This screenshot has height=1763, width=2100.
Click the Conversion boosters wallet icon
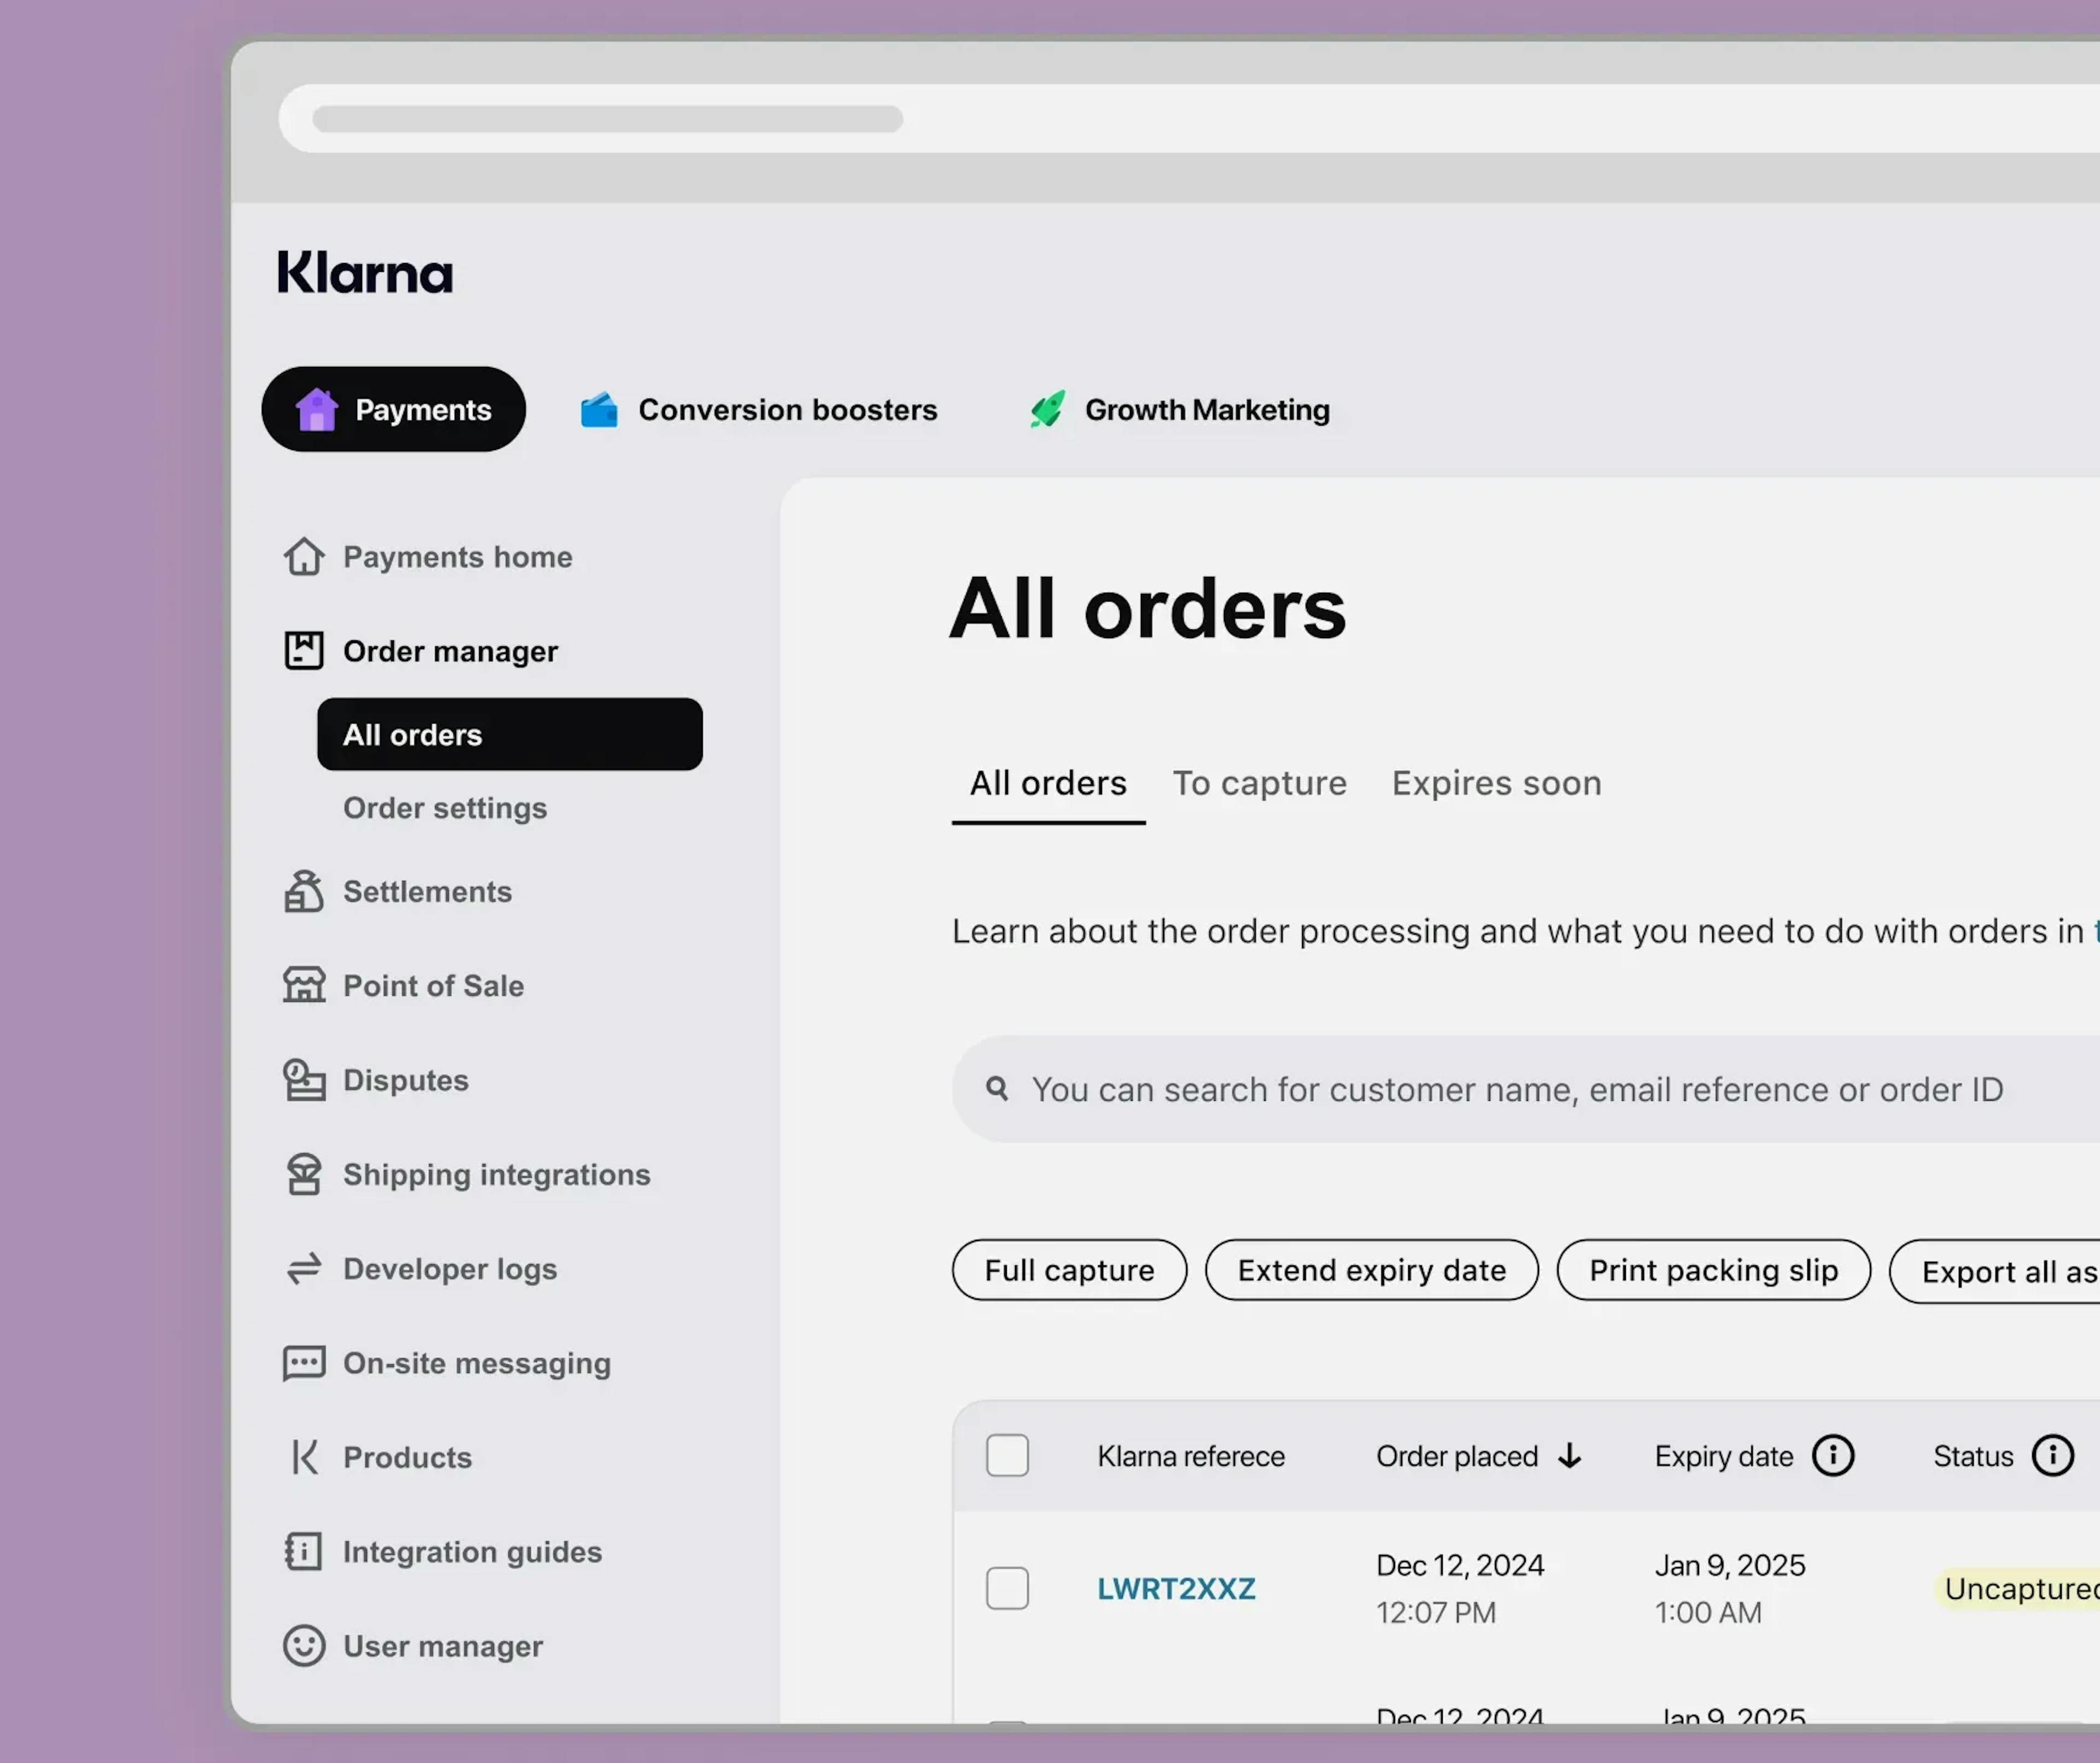pos(599,409)
